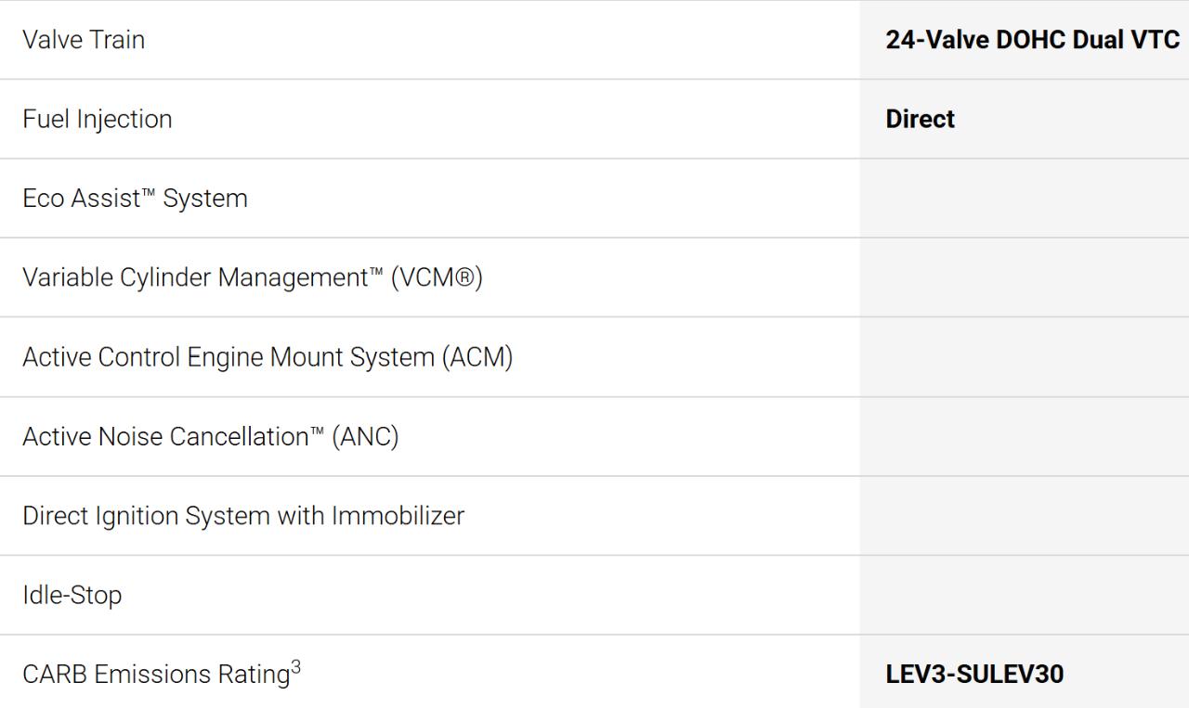Select the LEV3-SULEV30 emissions value
Image resolution: width=1189 pixels, height=708 pixels.
pyautogui.click(x=974, y=675)
